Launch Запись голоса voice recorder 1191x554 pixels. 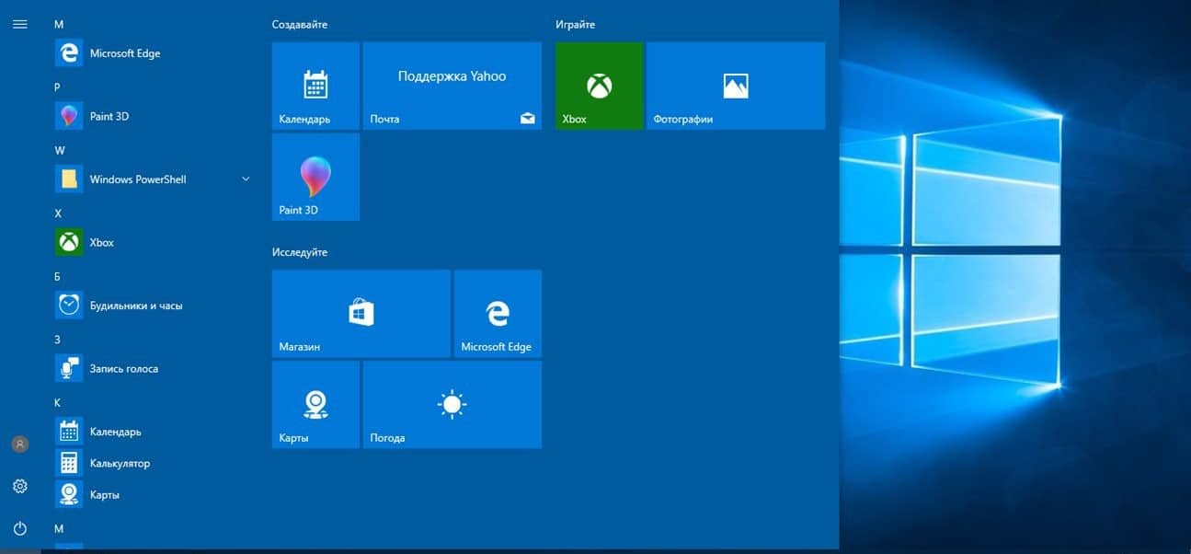(x=123, y=369)
